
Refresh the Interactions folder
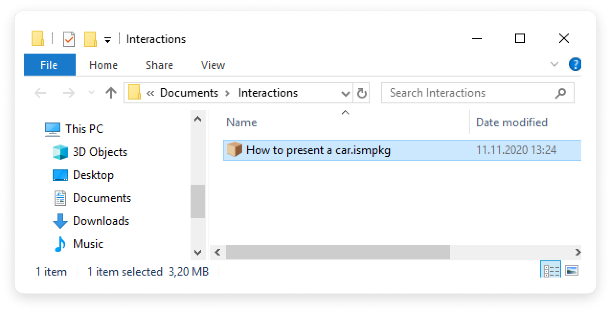pyautogui.click(x=362, y=93)
